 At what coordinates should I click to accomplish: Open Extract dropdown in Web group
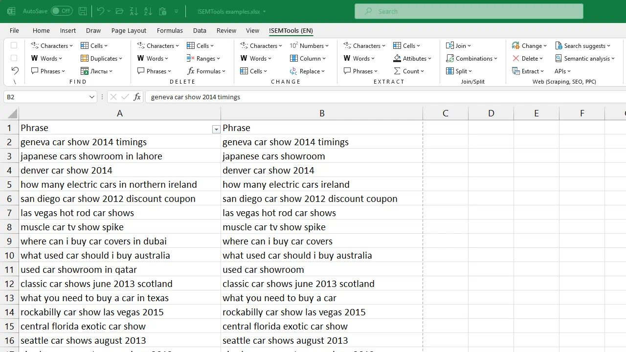pyautogui.click(x=528, y=71)
